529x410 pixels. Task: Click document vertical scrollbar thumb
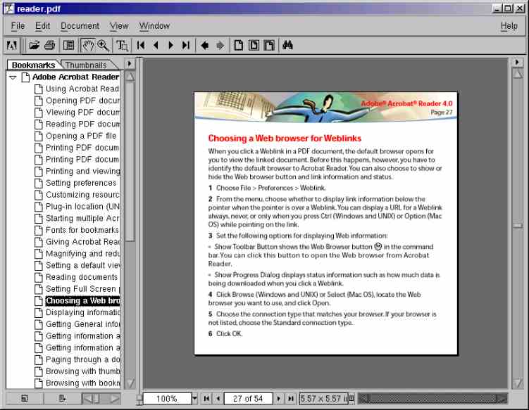tap(518, 225)
